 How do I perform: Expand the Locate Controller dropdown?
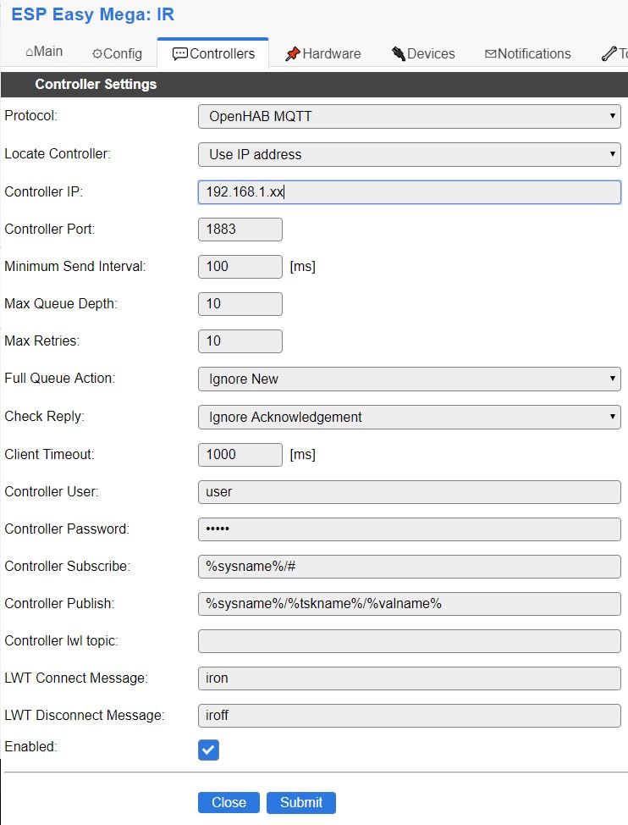[410, 154]
